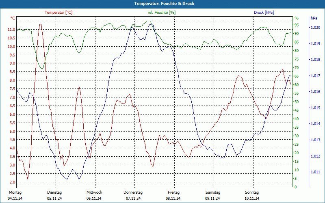Click the 'Samstag' day label

point(213,192)
